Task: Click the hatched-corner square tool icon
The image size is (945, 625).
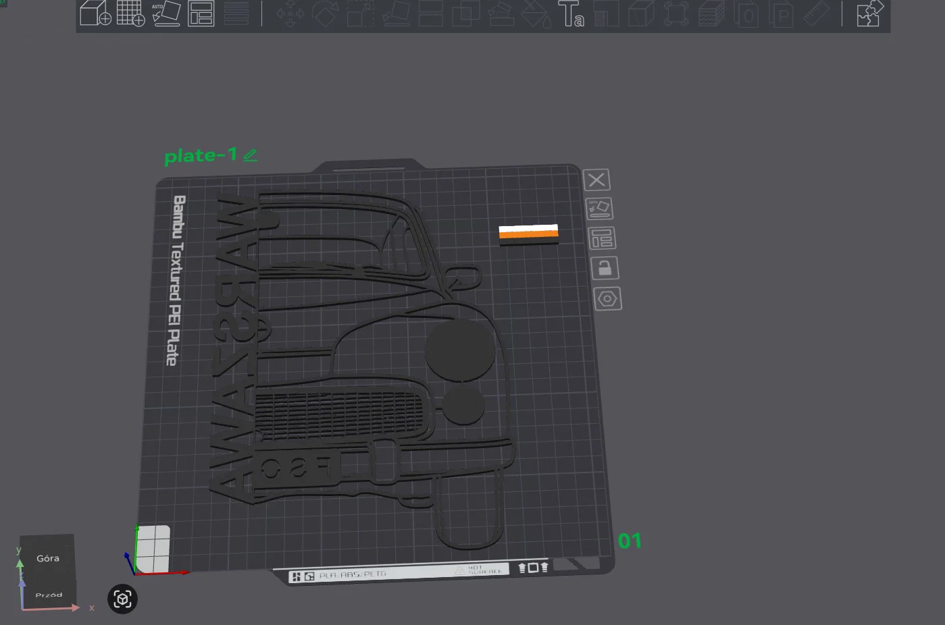Action: [x=606, y=13]
